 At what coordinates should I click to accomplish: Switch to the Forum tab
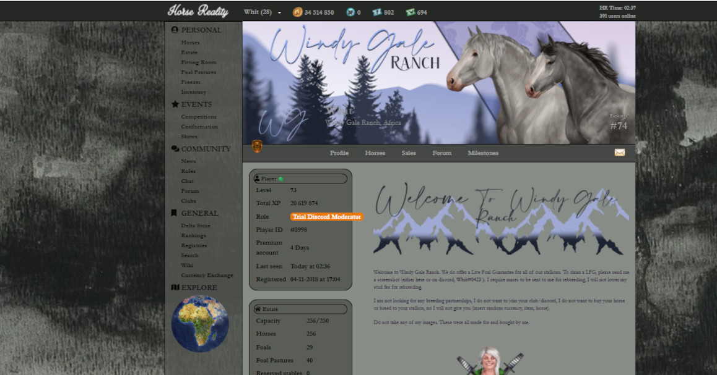click(441, 153)
